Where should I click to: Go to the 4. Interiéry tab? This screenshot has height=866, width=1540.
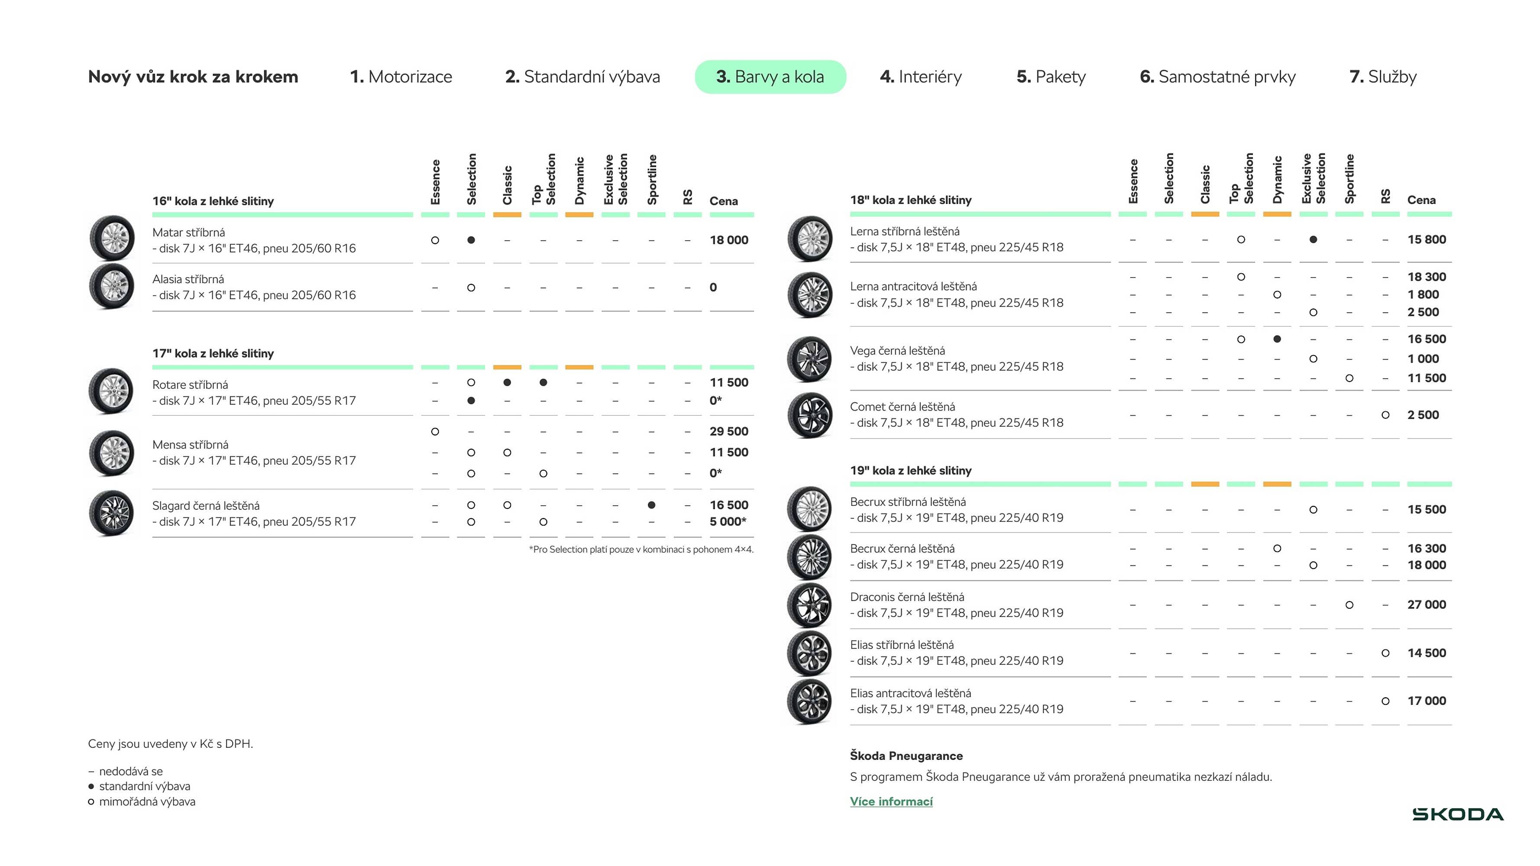[x=921, y=77]
